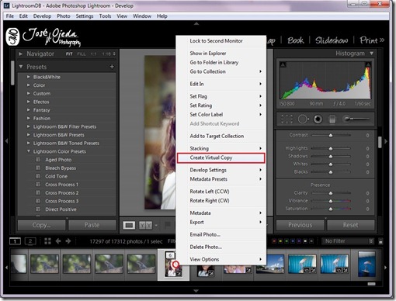Viewport: 396px width, 301px height.
Task: Filter by red color label
Action: (274, 241)
